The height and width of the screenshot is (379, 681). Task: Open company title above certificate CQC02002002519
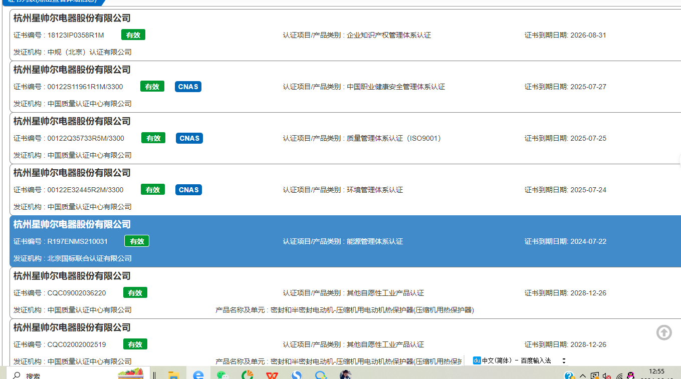72,327
